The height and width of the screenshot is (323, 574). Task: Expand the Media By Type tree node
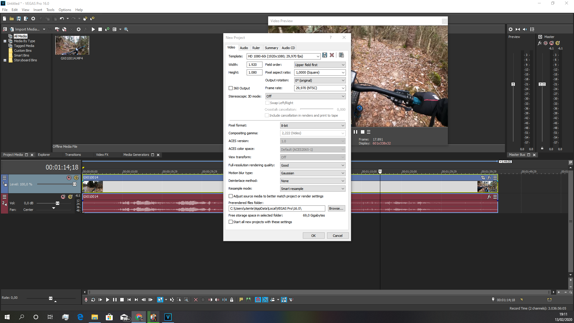[5, 41]
